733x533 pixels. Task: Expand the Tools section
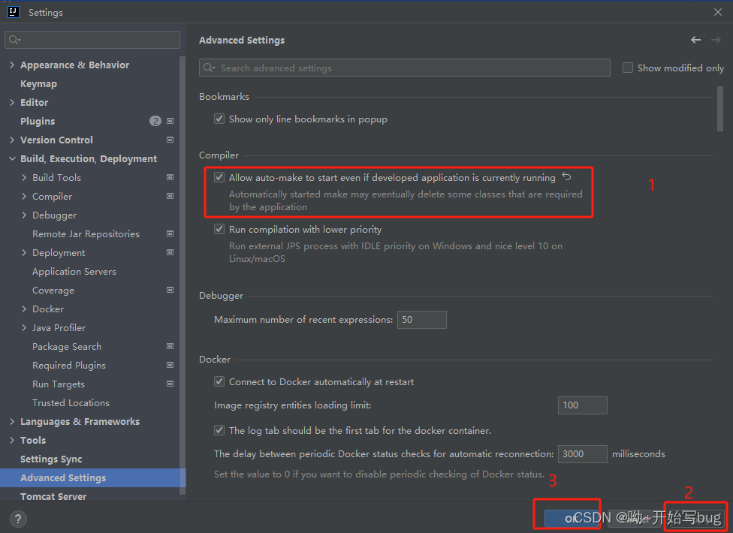[12, 440]
